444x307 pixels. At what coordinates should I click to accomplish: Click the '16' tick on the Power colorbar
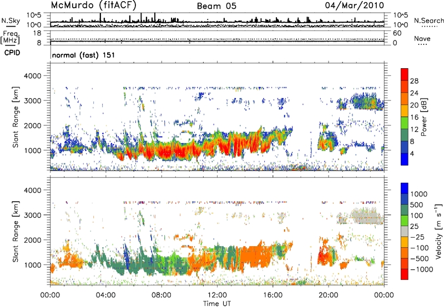point(414,117)
